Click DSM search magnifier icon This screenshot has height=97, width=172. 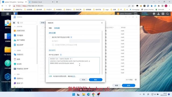click(167, 14)
